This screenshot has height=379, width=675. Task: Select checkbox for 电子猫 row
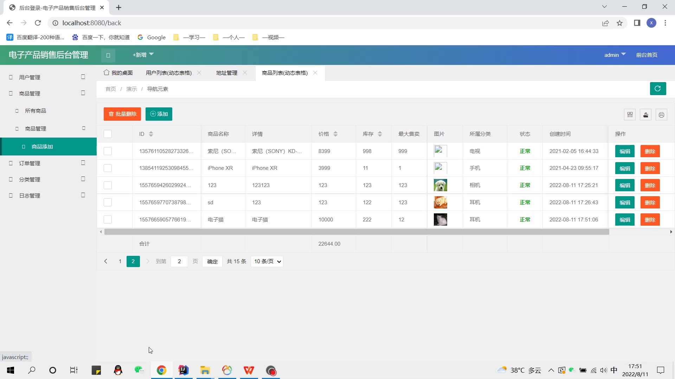108,220
